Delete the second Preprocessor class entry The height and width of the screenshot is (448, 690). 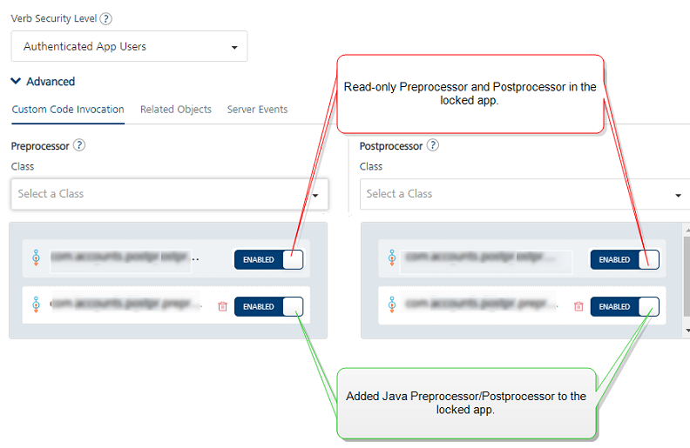point(222,306)
